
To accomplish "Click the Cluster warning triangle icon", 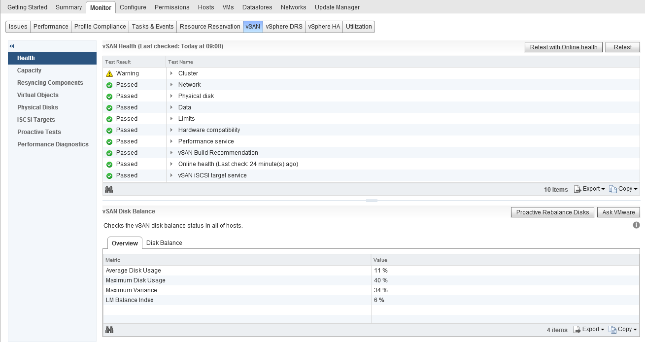I will pyautogui.click(x=109, y=73).
